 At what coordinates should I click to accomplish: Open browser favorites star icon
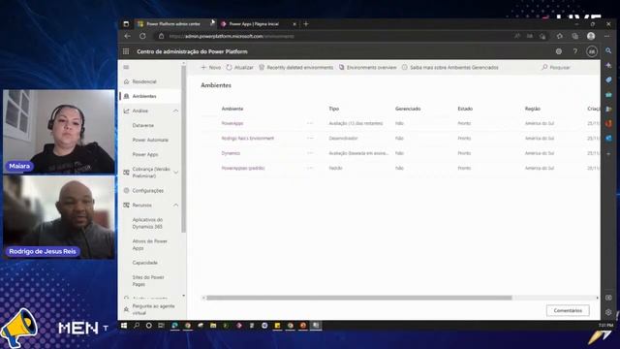pyautogui.click(x=560, y=37)
